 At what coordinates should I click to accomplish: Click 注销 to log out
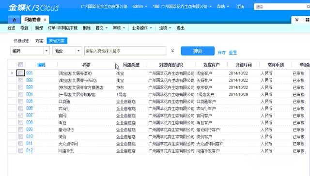pyautogui.click(x=240, y=6)
